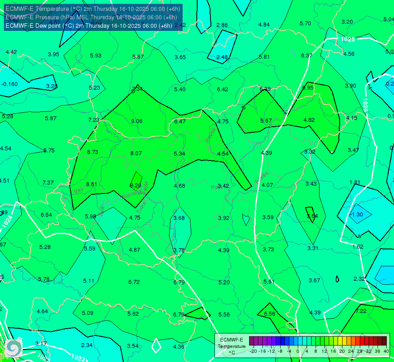394x362 pixels.
Task: Click the dark maroon 40 legend swatch
Action: [384, 341]
